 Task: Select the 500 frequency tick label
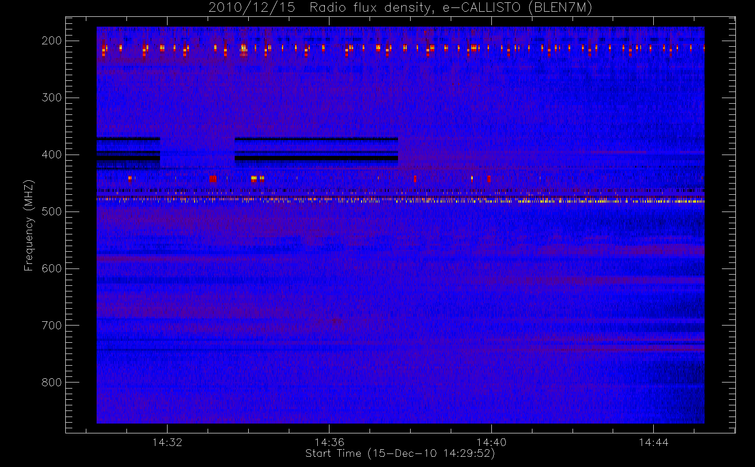coord(51,212)
